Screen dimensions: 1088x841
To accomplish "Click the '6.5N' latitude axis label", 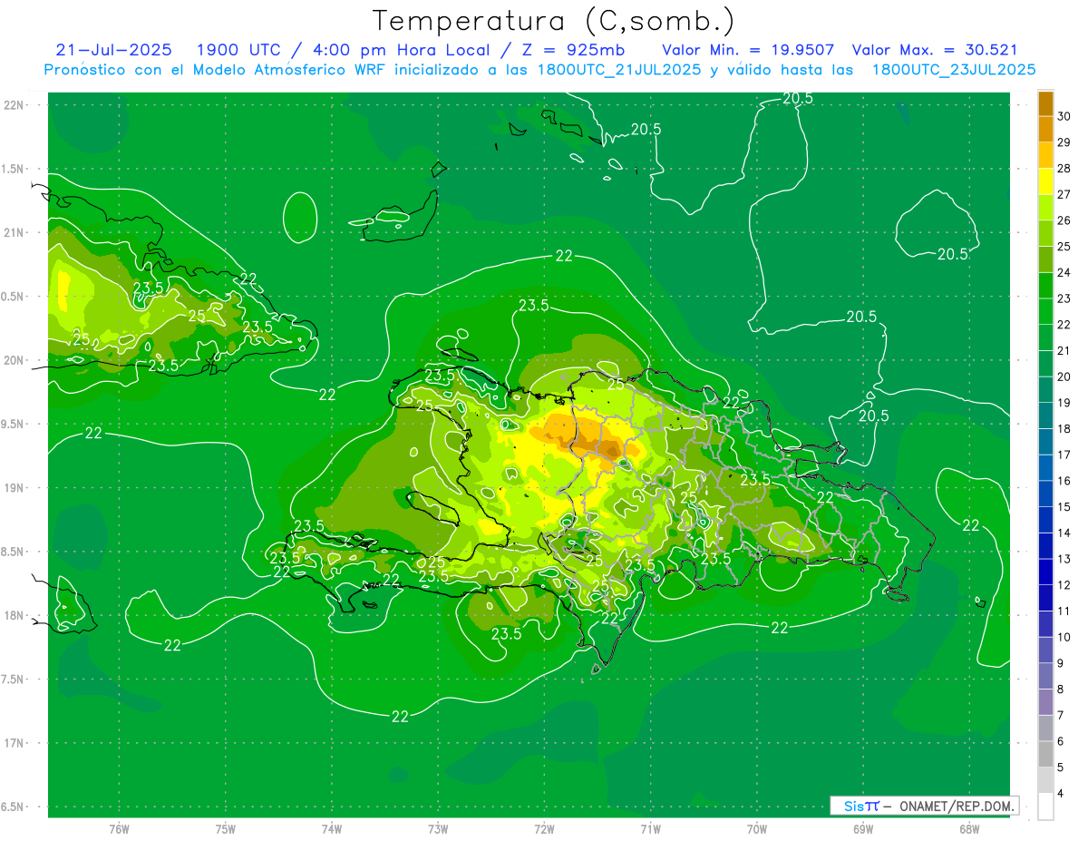I will pyautogui.click(x=13, y=807).
